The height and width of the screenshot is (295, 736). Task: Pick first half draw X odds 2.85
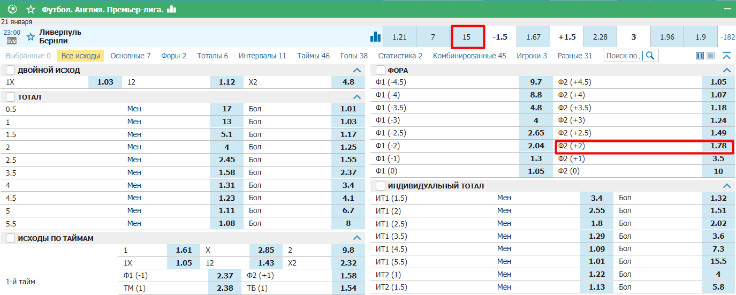coord(266,251)
